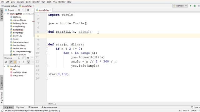Screen dimensions: 200x112
Task: Open the VCS menu
Action: (55, 2)
